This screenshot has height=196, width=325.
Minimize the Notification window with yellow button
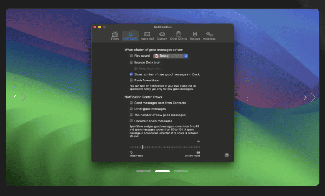99,27
